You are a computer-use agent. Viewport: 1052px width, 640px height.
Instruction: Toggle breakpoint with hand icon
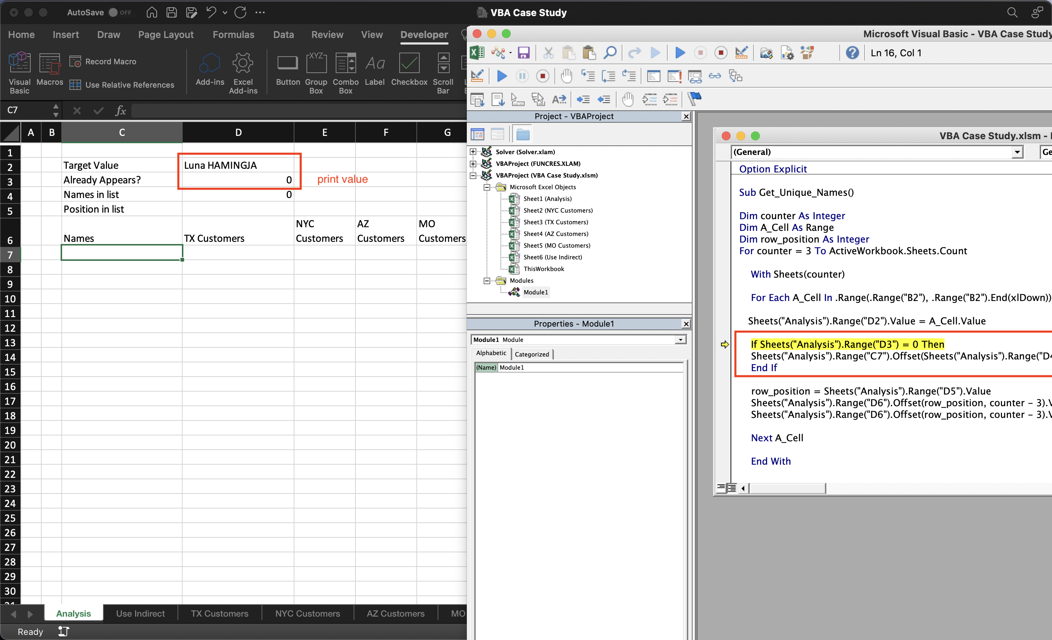pos(566,76)
